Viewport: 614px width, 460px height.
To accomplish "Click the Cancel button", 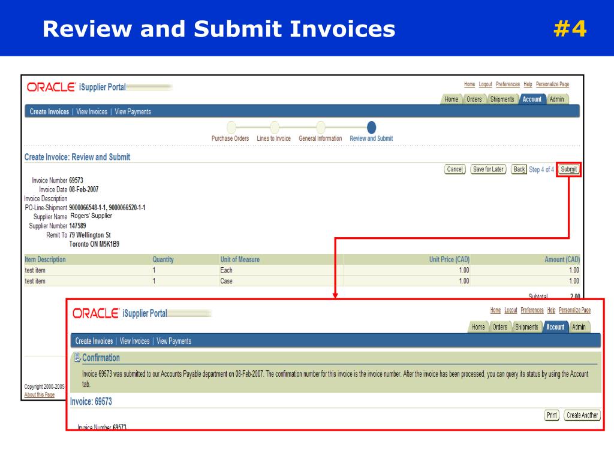I will point(455,170).
